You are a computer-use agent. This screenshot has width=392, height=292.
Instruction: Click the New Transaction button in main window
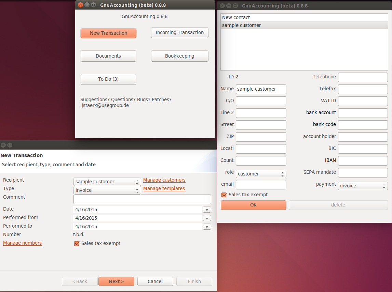click(108, 33)
